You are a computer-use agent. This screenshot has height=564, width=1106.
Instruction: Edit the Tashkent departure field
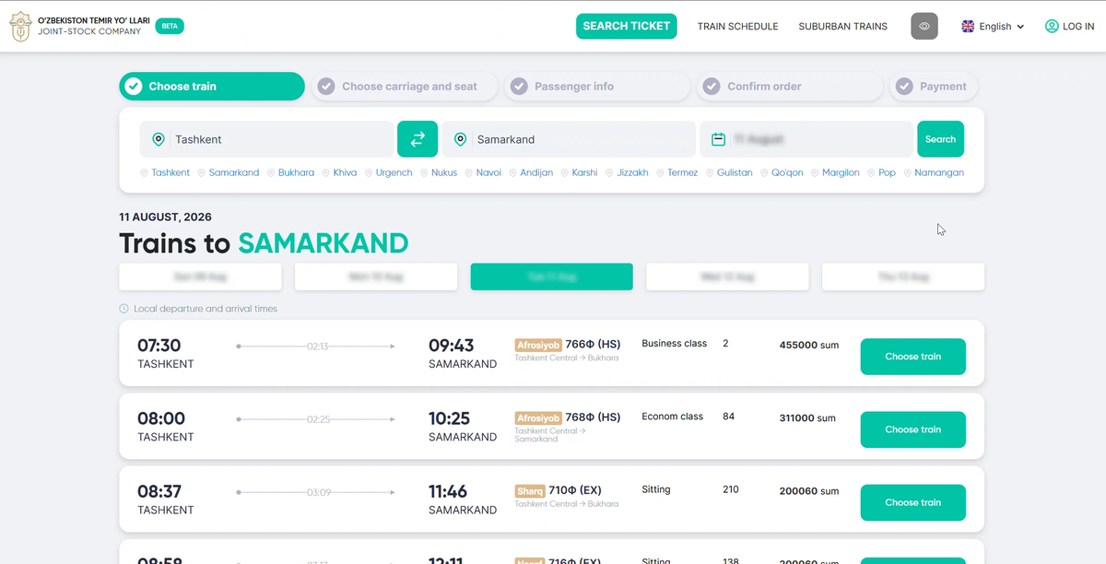[267, 139]
